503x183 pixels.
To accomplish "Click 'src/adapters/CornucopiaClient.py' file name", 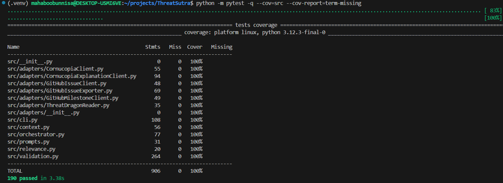I will click(55, 69).
